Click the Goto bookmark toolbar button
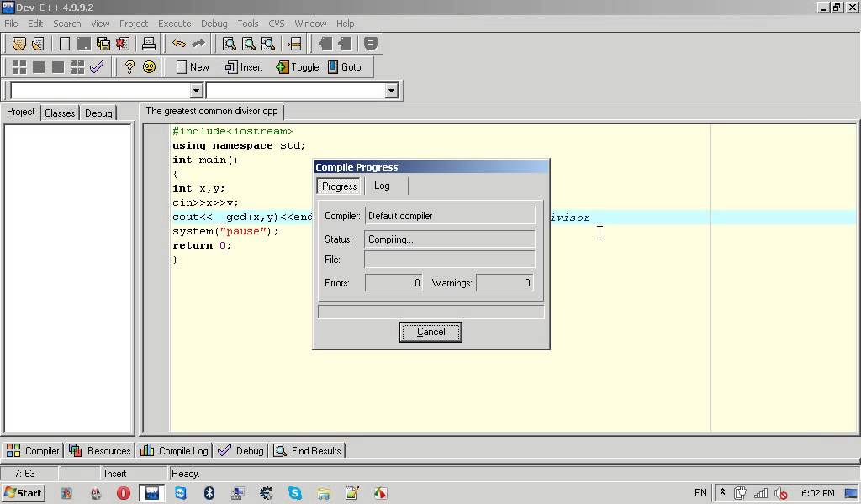The image size is (861, 504). coord(344,67)
